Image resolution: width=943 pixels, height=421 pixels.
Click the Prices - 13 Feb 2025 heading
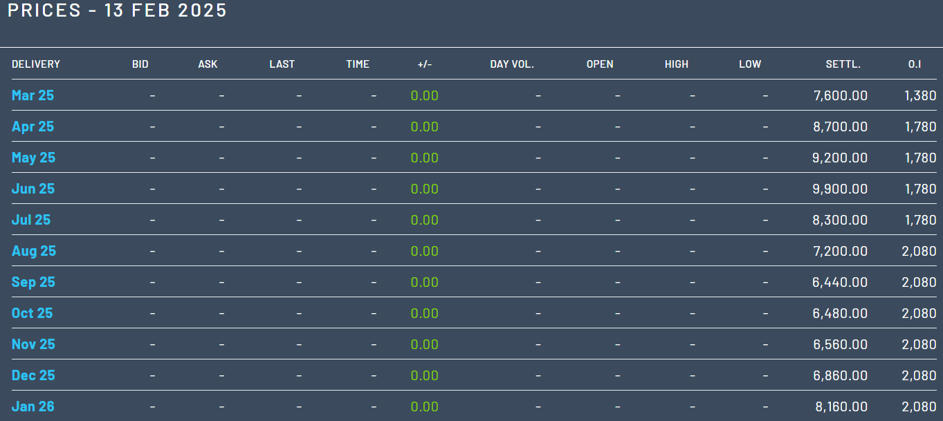[117, 11]
